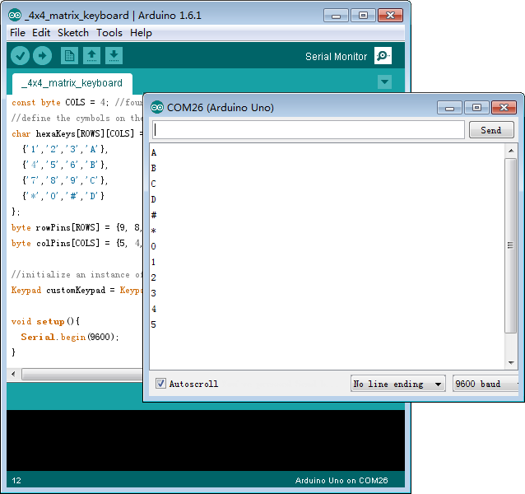The image size is (525, 494).
Task: Click the Verify checkmark icon
Action: click(x=20, y=56)
